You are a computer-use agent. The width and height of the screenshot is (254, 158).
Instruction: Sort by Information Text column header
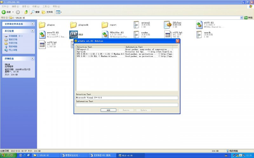pos(149,47)
